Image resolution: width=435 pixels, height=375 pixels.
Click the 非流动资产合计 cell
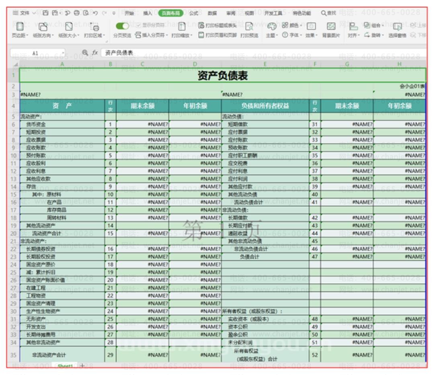62,355
